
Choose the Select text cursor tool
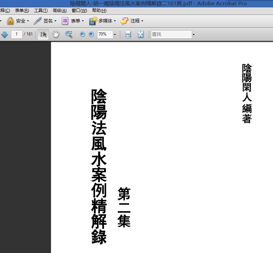tap(43, 34)
